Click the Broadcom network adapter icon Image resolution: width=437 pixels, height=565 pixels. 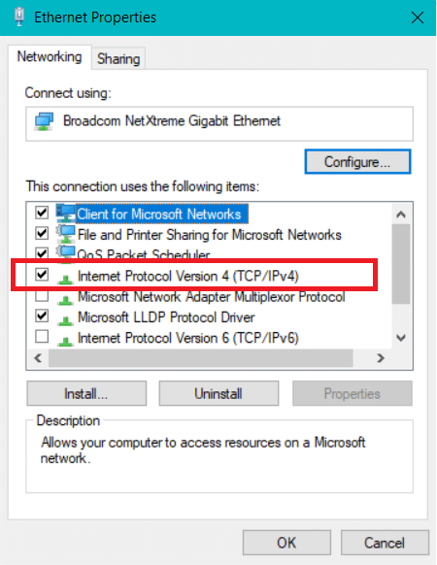(44, 121)
